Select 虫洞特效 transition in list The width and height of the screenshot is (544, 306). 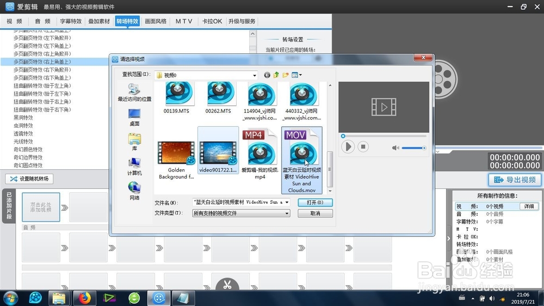coord(23,126)
